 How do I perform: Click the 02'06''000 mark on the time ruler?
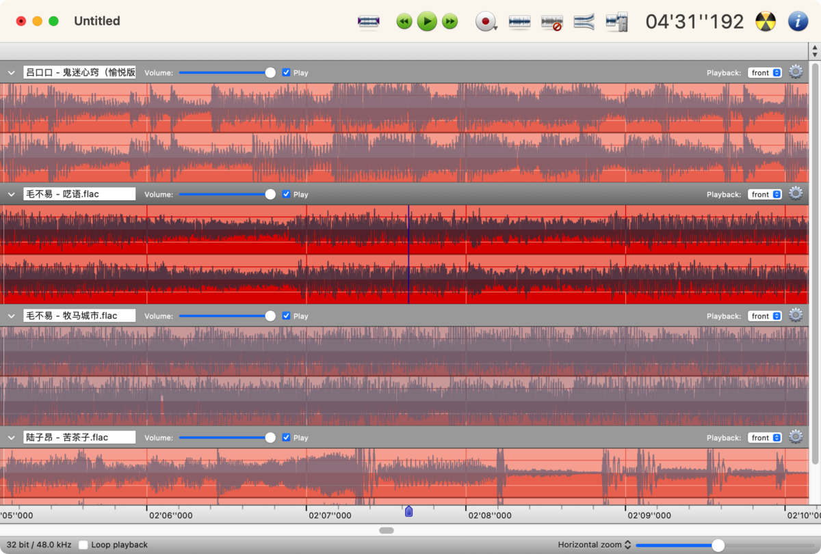170,516
